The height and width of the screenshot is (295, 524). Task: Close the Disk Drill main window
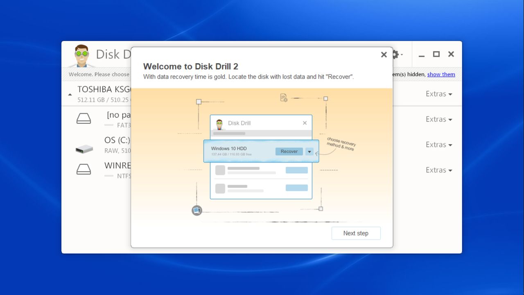coord(451,54)
